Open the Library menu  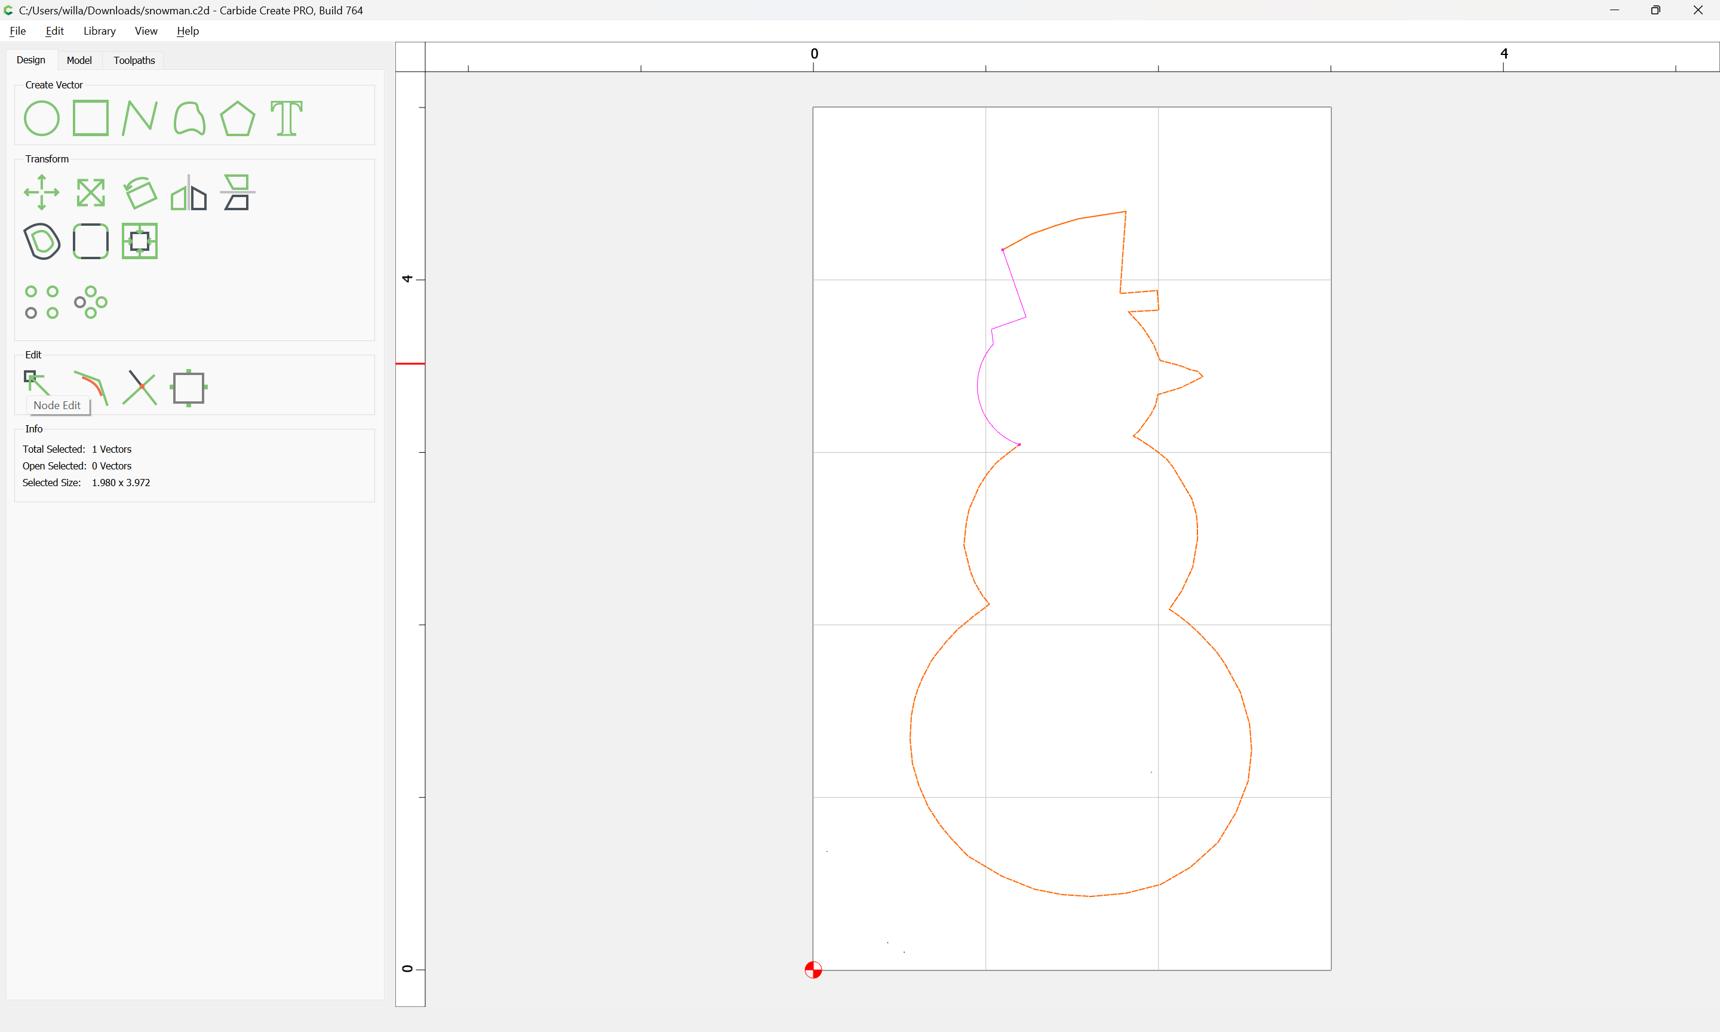[99, 30]
